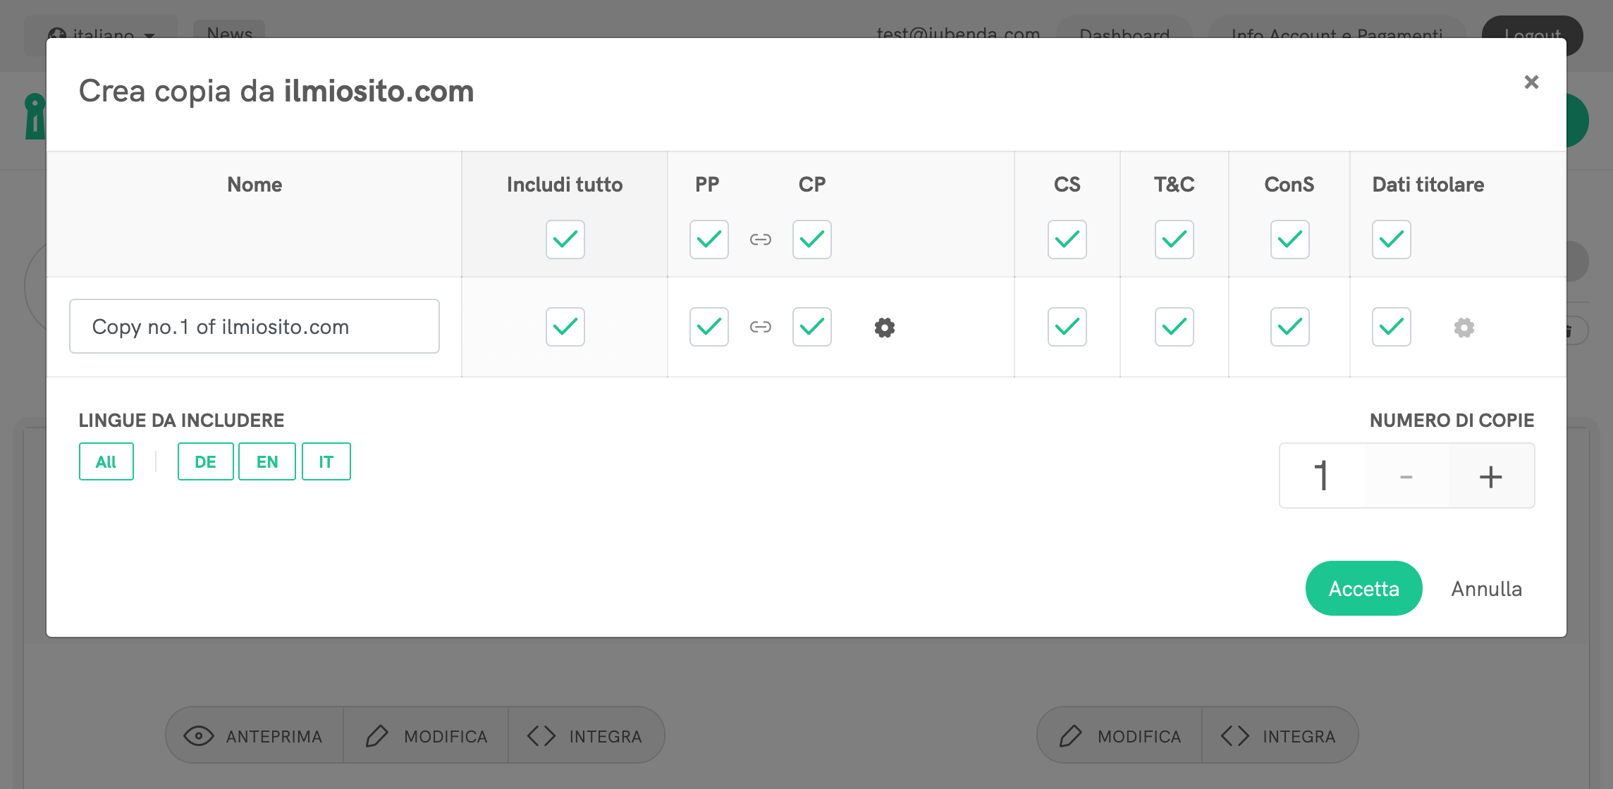Open the Dati titolare configuration gear

coord(1464,327)
